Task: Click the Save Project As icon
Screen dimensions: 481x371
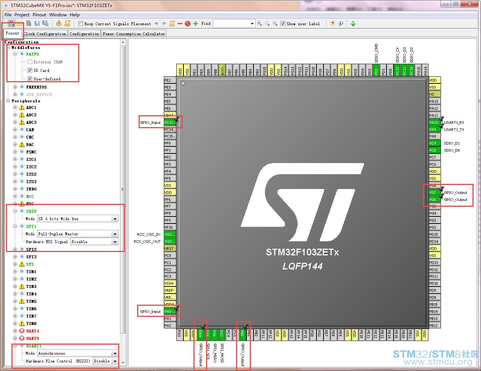Action: [x=45, y=23]
